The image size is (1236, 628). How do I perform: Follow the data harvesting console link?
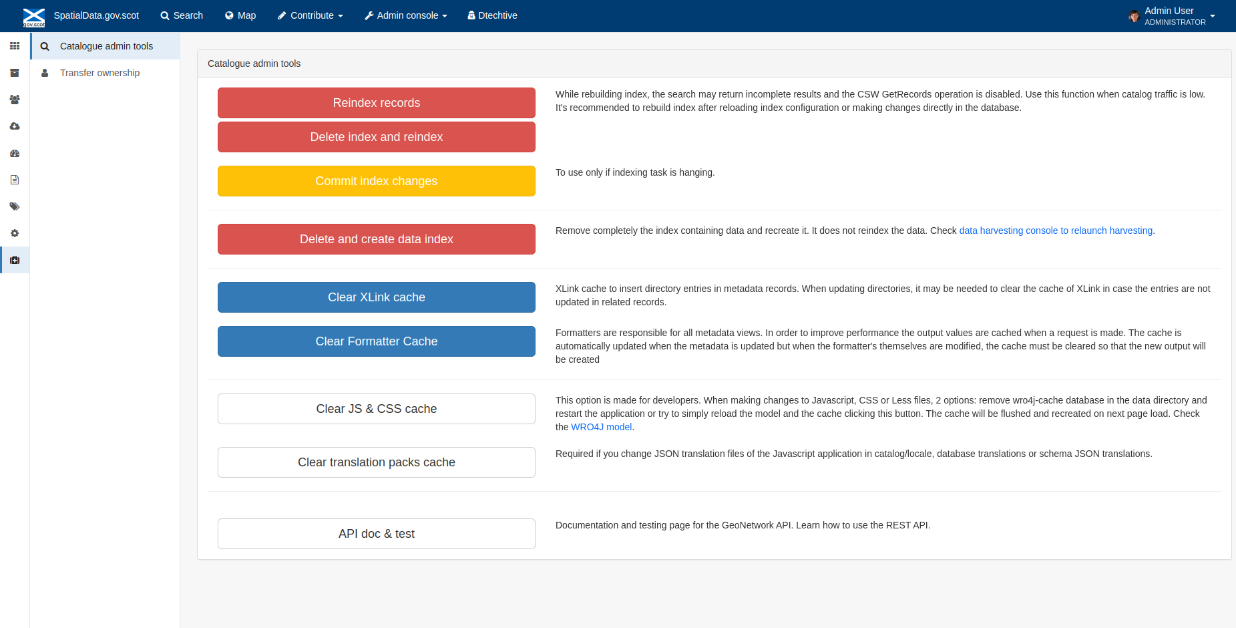point(1056,230)
